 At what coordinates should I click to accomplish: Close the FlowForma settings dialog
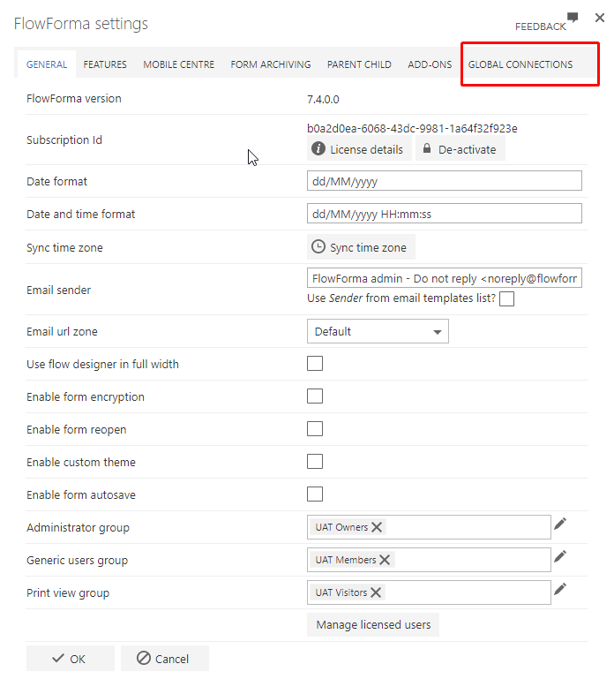click(x=599, y=18)
